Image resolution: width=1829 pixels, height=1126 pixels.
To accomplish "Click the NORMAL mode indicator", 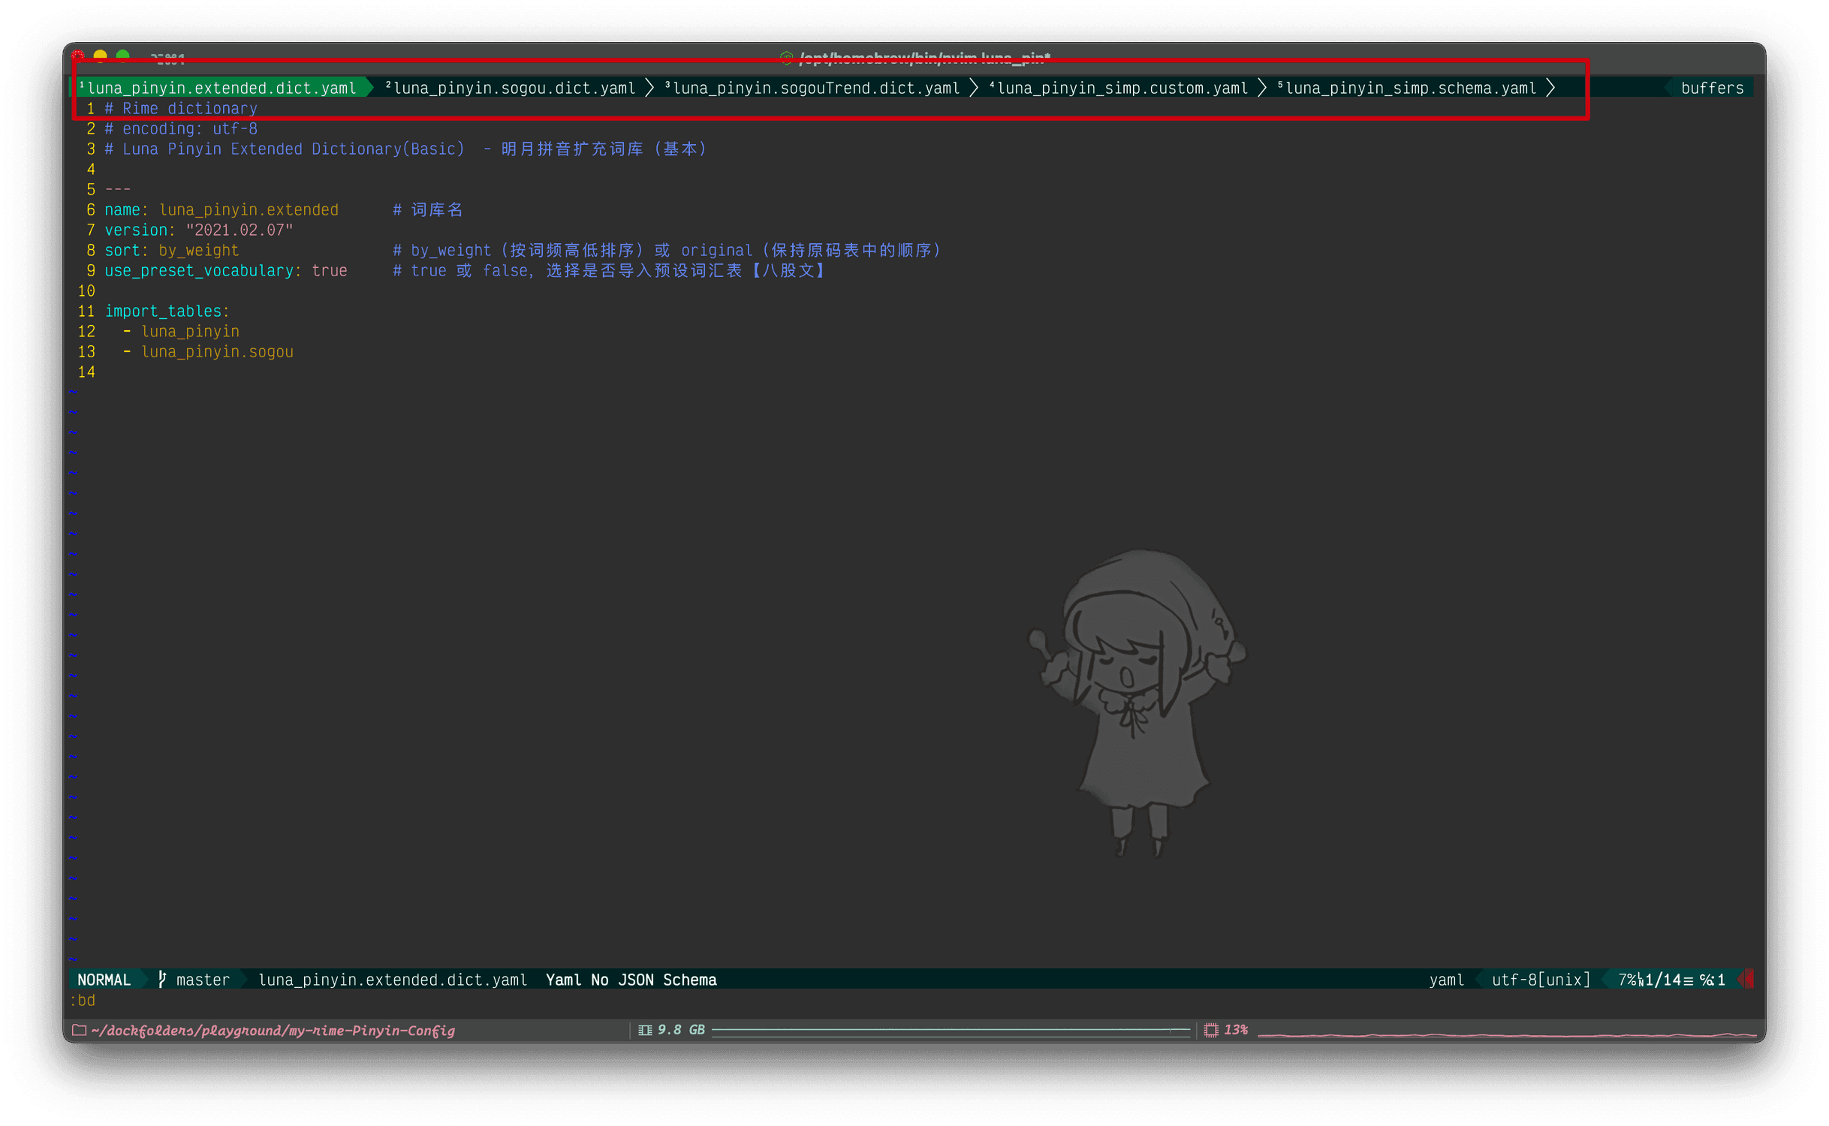I will click(104, 980).
